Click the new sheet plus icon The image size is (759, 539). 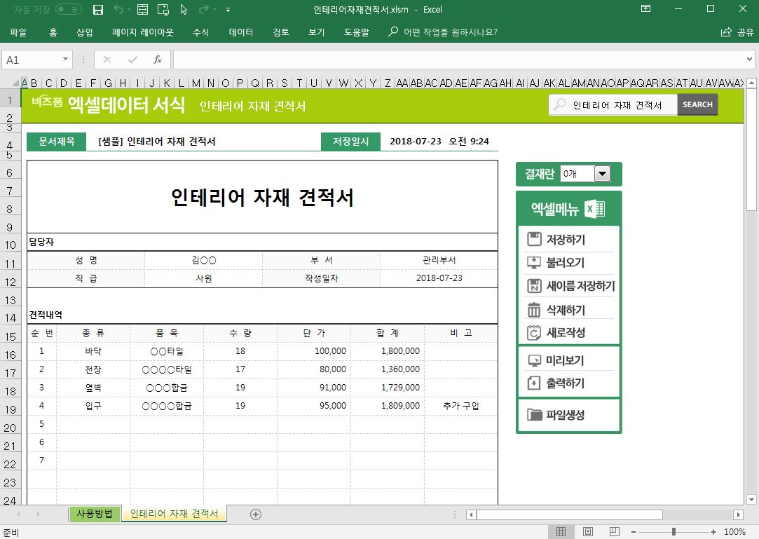tap(256, 514)
